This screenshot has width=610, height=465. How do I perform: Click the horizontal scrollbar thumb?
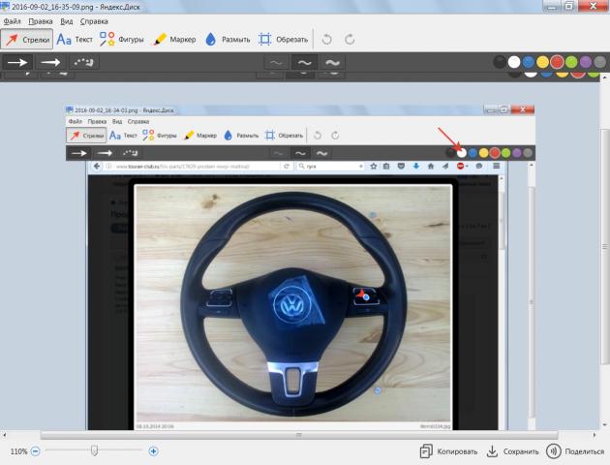point(299,435)
